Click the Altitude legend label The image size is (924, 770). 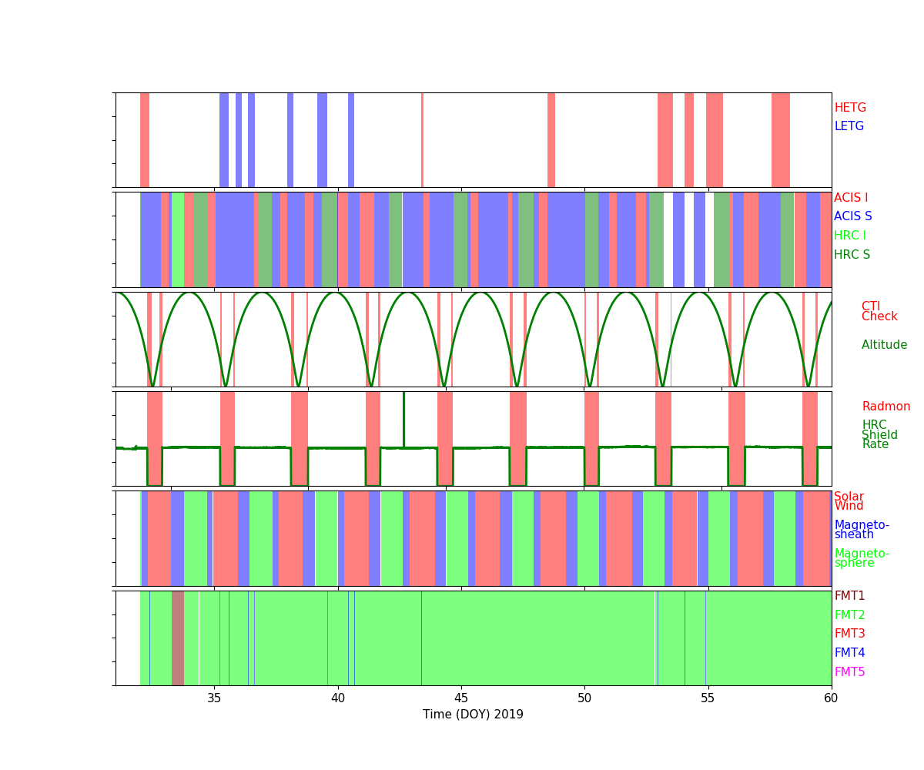tap(885, 345)
